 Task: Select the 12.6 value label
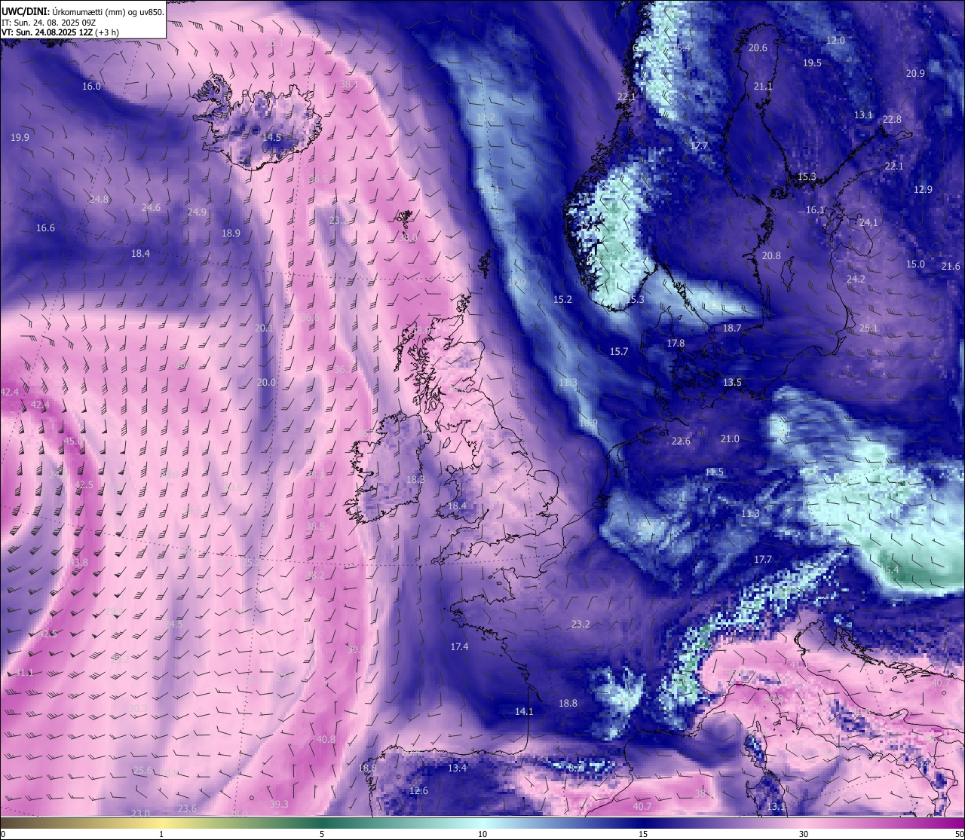click(418, 791)
